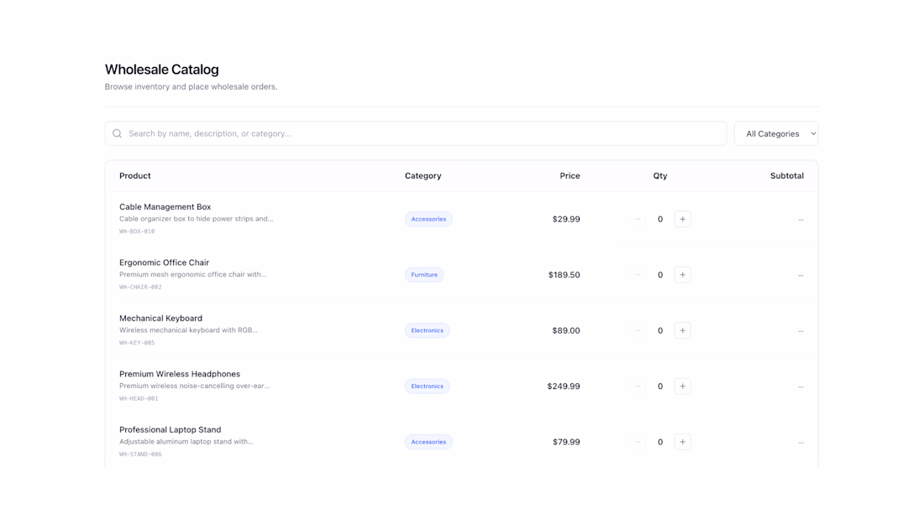The width and height of the screenshot is (924, 519).
Task: Click the Product column header
Action: tap(135, 176)
